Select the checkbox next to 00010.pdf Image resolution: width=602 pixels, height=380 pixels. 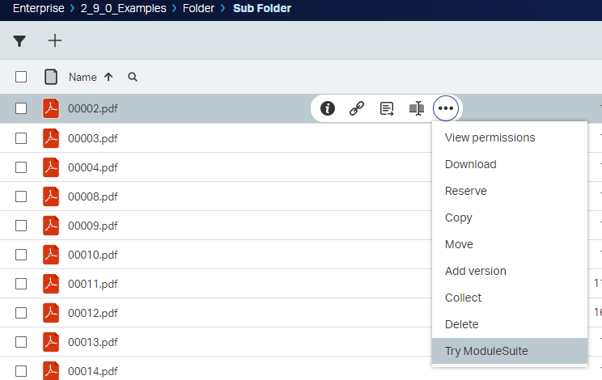pyautogui.click(x=22, y=255)
